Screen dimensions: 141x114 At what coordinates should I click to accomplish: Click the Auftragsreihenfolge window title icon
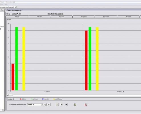(7, 11)
